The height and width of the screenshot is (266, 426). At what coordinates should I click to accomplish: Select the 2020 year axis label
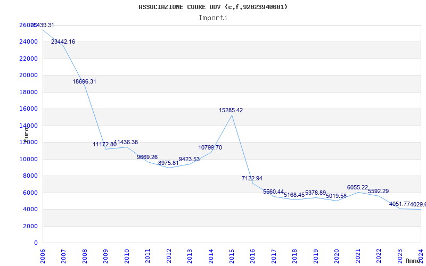coord(337,256)
